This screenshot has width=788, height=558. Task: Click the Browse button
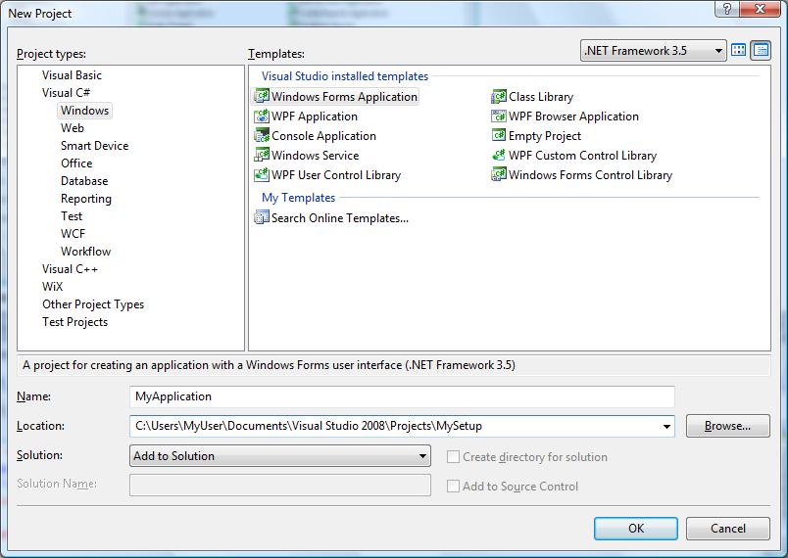point(727,426)
